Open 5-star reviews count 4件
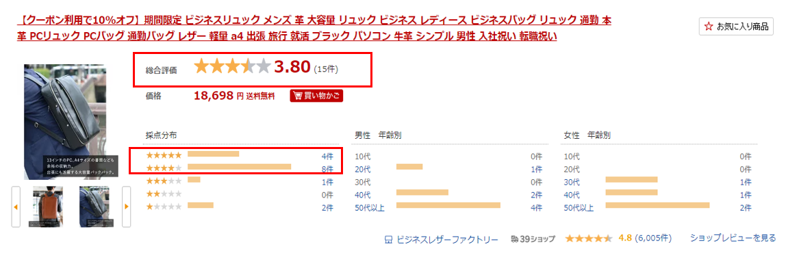The height and width of the screenshot is (255, 799). click(327, 156)
